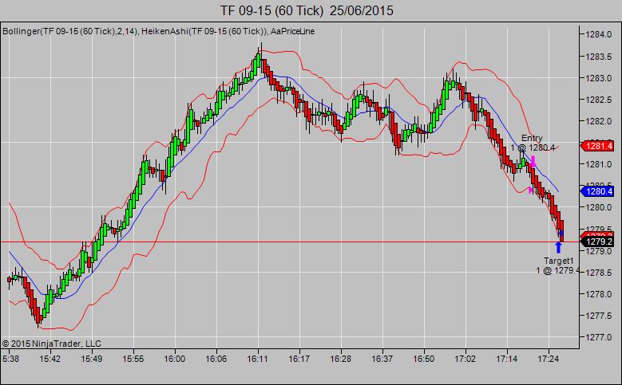The width and height of the screenshot is (622, 385).
Task: Click the last red candle near 1279.4
Action: click(561, 232)
